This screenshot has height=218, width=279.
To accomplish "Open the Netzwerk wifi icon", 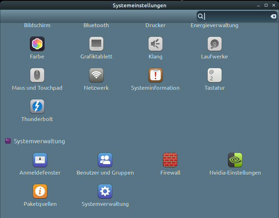I will pyautogui.click(x=96, y=75).
